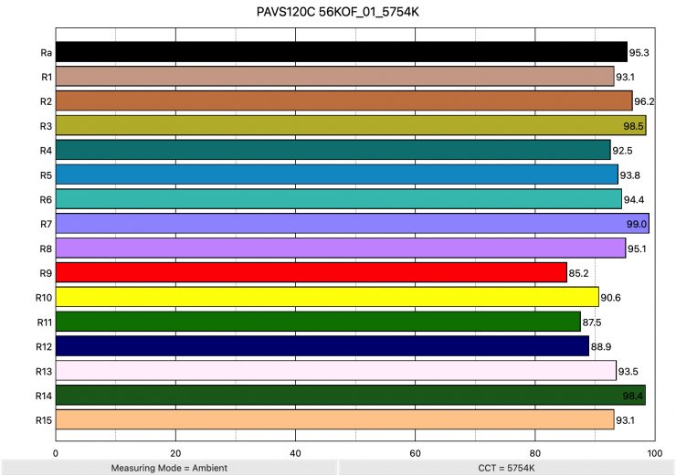Click the 96.2 value next to R2

(x=645, y=101)
